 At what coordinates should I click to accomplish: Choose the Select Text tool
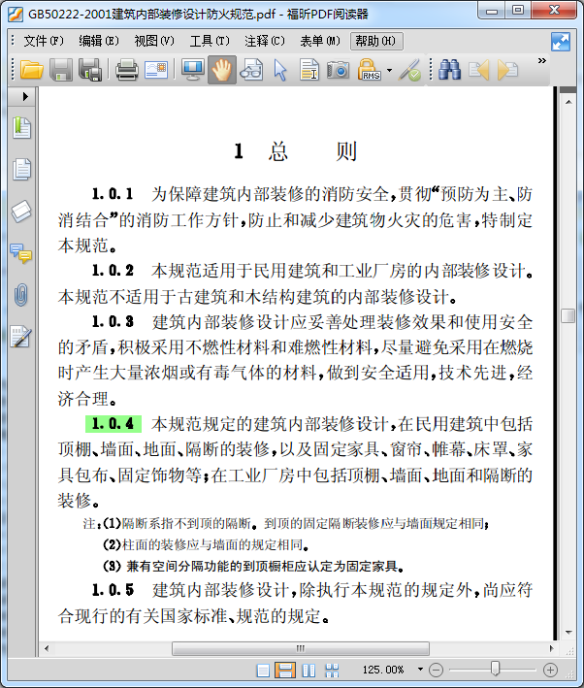(x=309, y=70)
